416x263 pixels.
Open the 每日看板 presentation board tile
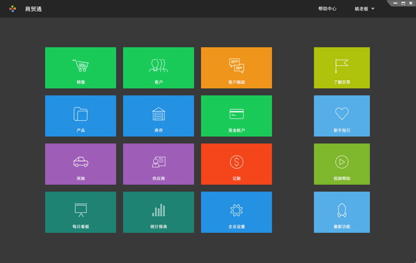80,212
